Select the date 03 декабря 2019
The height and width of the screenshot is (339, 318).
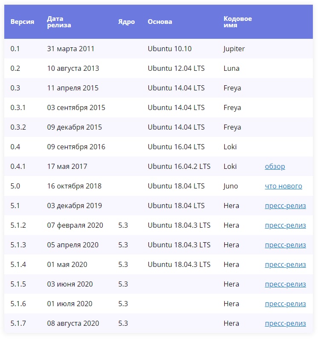coord(74,206)
